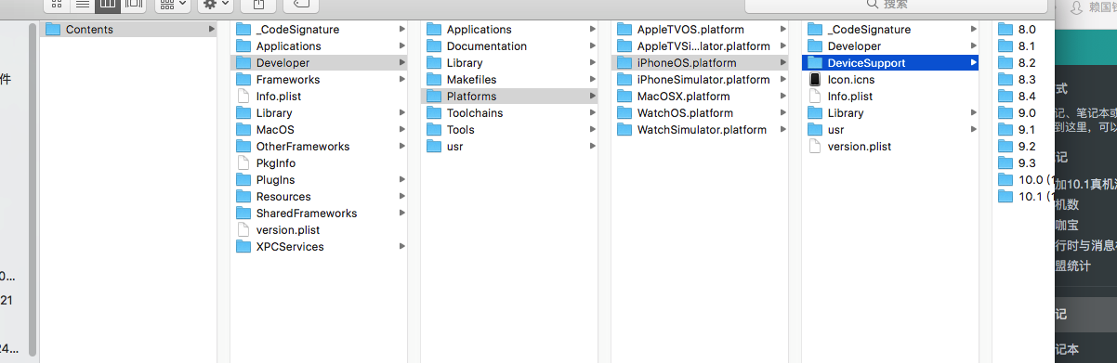
Task: Expand the PlugIns folder arrow
Action: (402, 180)
